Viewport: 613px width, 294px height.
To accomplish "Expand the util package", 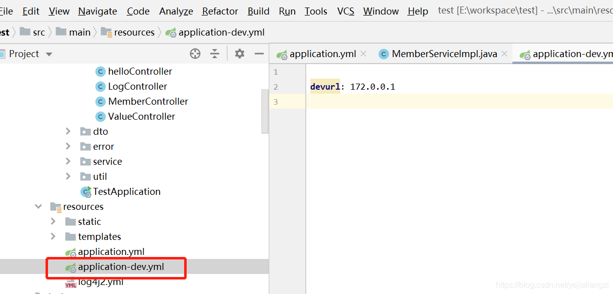I will pos(69,176).
